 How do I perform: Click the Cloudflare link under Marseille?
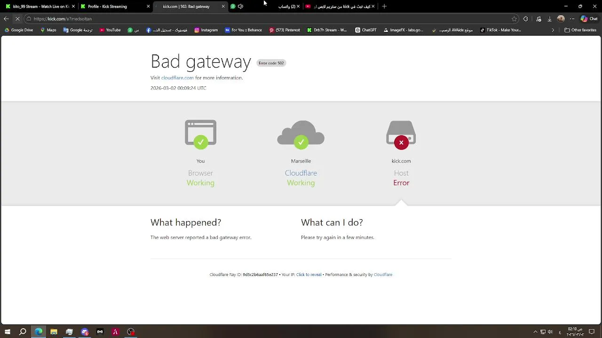(301, 173)
